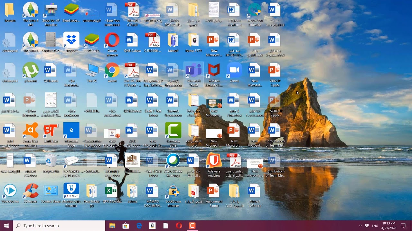
Task: Select the Microsoft Edge desktop shortcut
Action: [71, 135]
